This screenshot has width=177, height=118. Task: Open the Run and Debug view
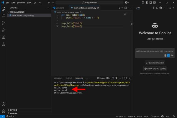(4, 30)
